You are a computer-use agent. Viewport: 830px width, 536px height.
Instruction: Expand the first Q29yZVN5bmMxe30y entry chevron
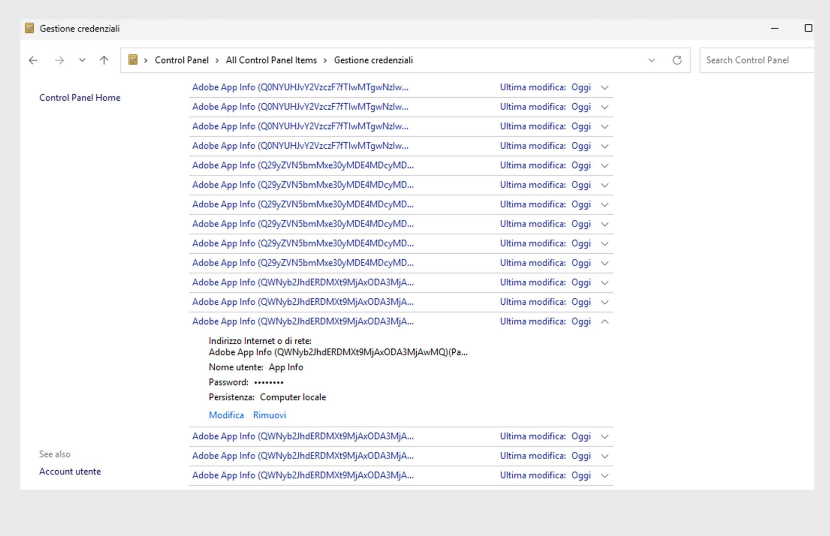605,166
